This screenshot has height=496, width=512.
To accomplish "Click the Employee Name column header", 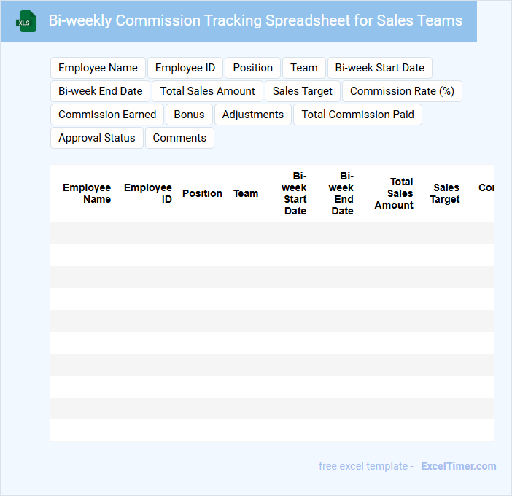I will coord(87,193).
